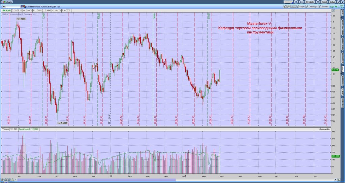Image resolution: width=345 pixels, height=183 pixels.
Task: Open the Dashboard sidebar tab
Action: (343, 81)
